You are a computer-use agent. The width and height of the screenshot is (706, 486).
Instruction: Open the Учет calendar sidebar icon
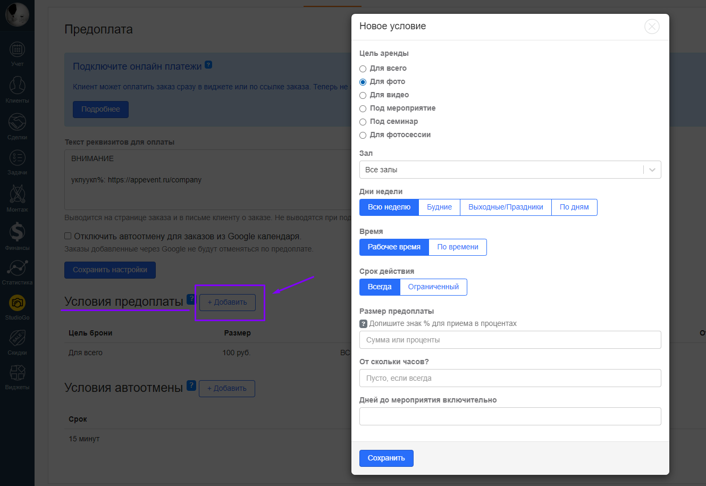[17, 50]
